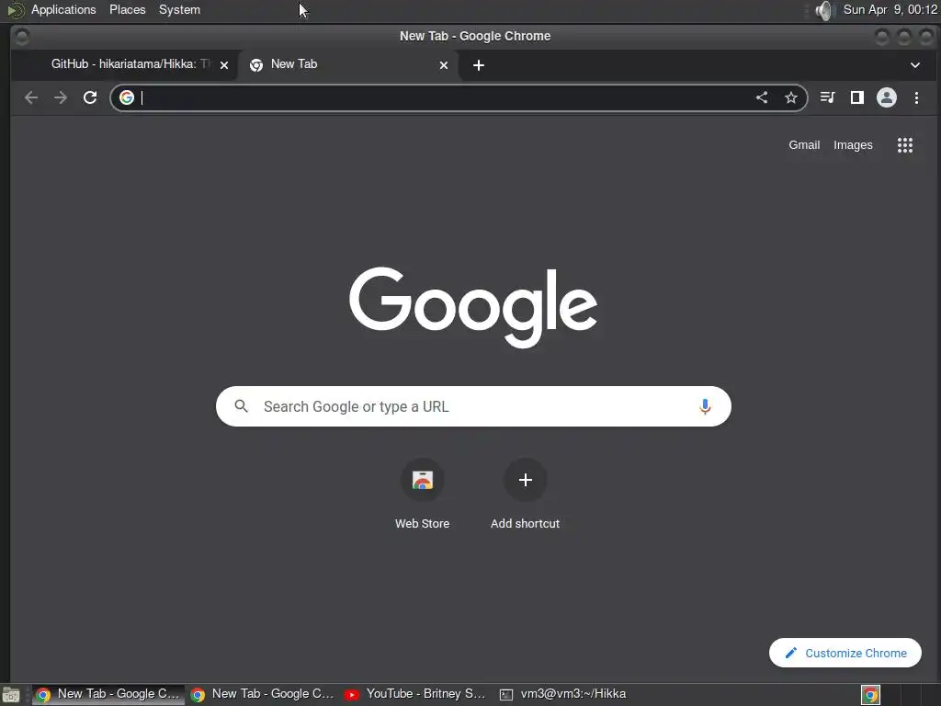Share this page using share icon

click(x=762, y=97)
